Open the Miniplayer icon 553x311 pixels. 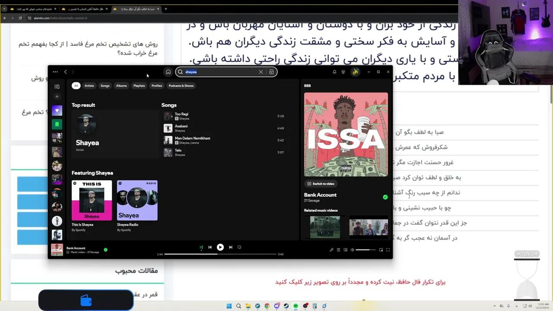[381, 250]
